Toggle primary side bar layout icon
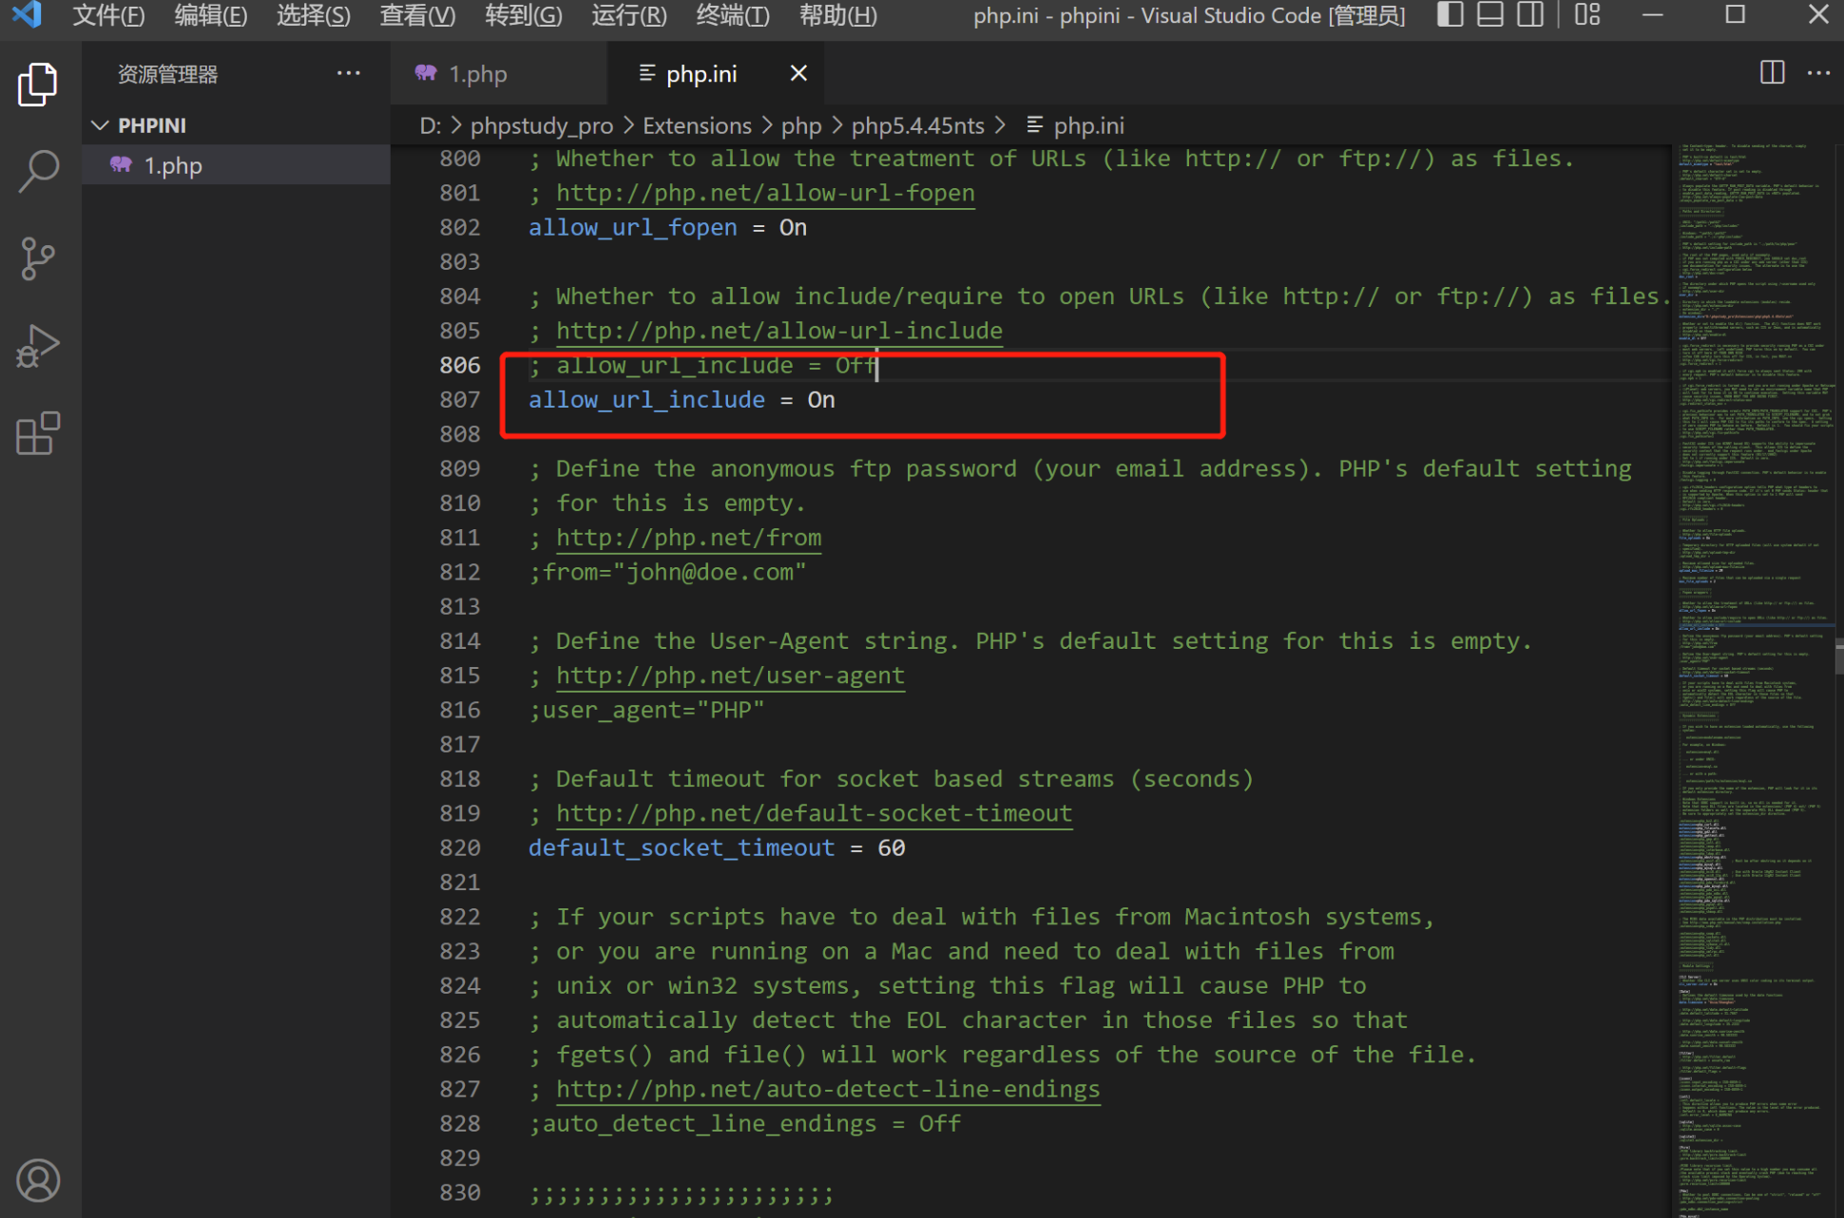 click(x=1450, y=15)
